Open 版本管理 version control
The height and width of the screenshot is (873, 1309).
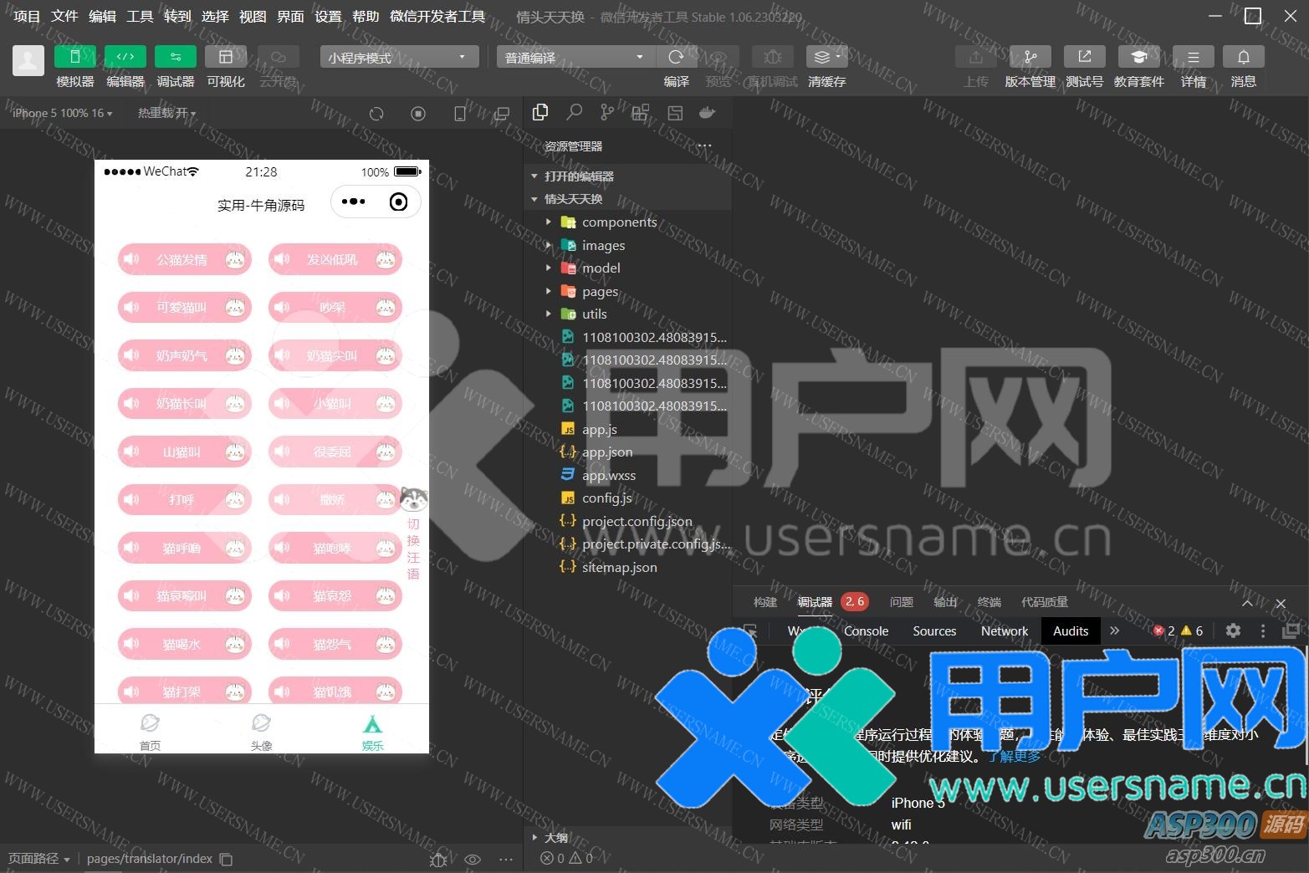pos(1030,57)
